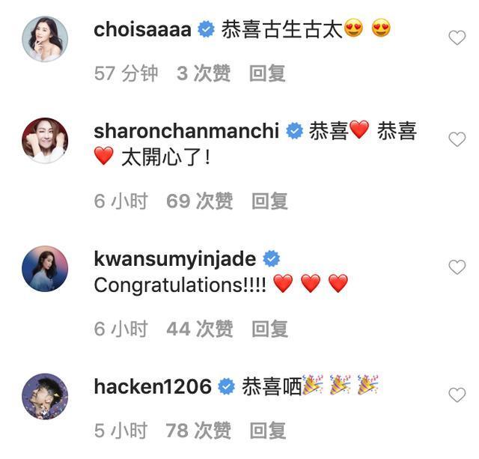Image resolution: width=479 pixels, height=459 pixels.
Task: View the 3 次赞 likes list
Action: [x=204, y=73]
